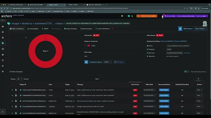Screen dimensions: 211x118
Task: Open the dashboard icon in left sidebar
Action: click(x=3, y=26)
